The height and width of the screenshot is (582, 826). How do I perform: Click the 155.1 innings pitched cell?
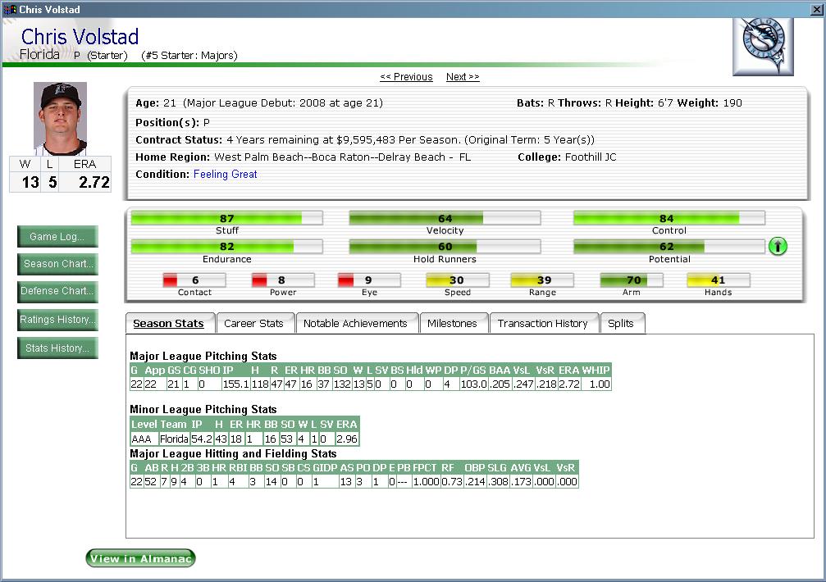(x=235, y=384)
